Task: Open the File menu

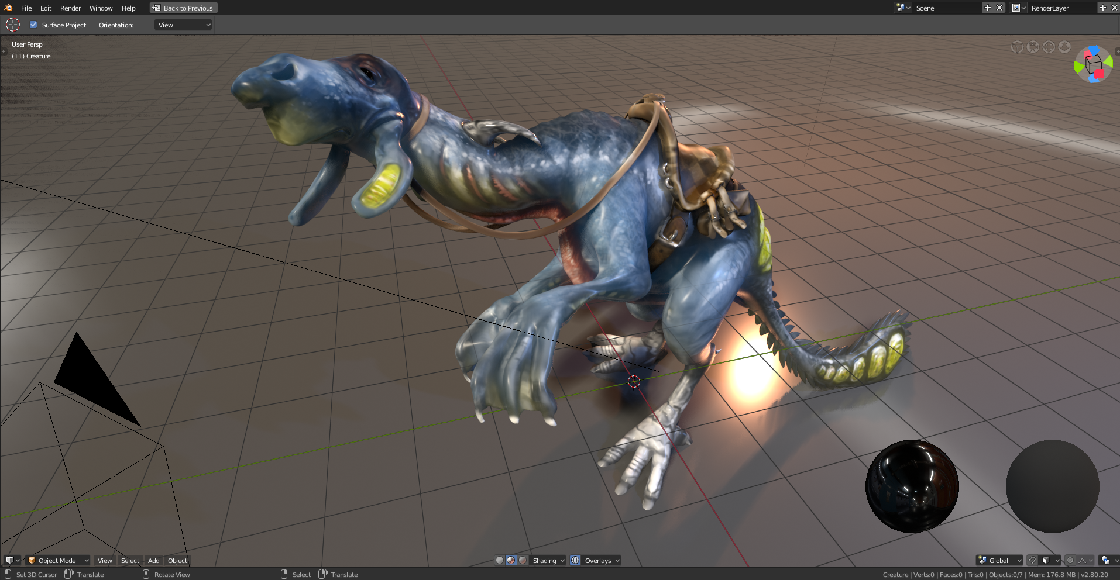Action: pyautogui.click(x=26, y=8)
